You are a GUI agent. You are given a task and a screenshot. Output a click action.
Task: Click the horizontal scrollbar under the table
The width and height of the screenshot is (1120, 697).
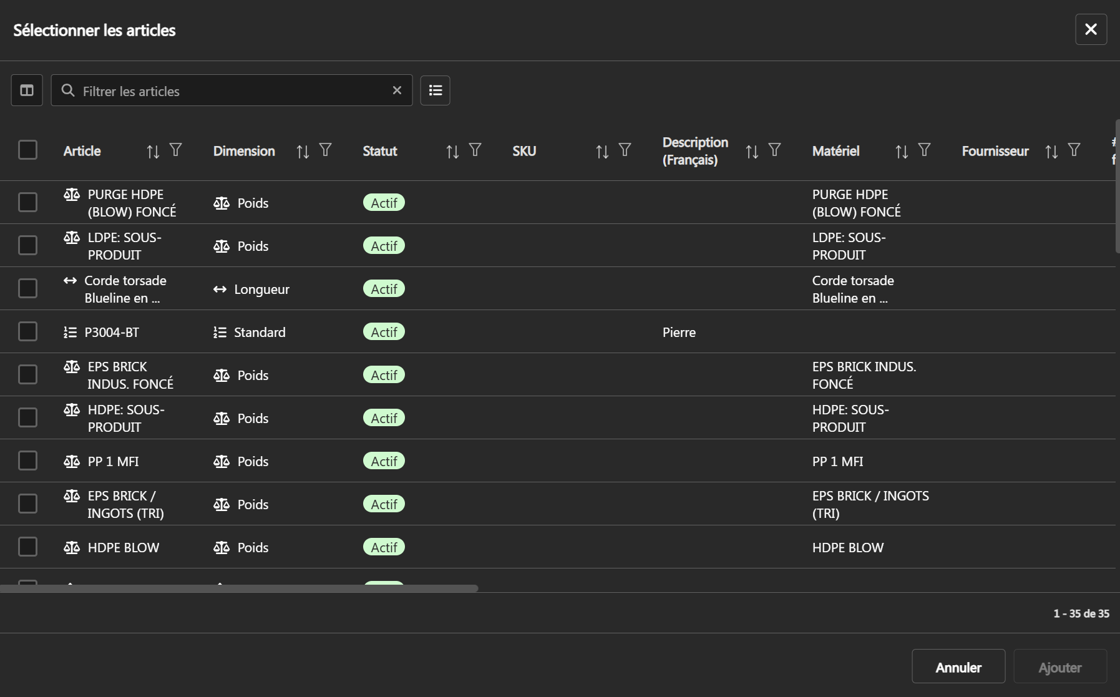point(239,588)
